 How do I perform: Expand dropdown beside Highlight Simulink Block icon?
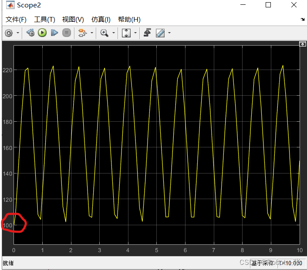pos(91,33)
